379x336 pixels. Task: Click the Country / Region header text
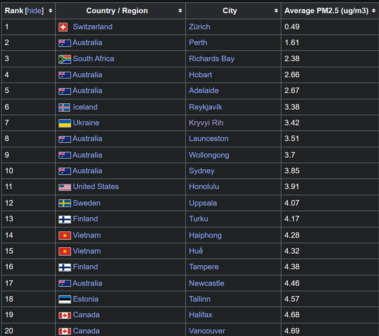(x=117, y=11)
